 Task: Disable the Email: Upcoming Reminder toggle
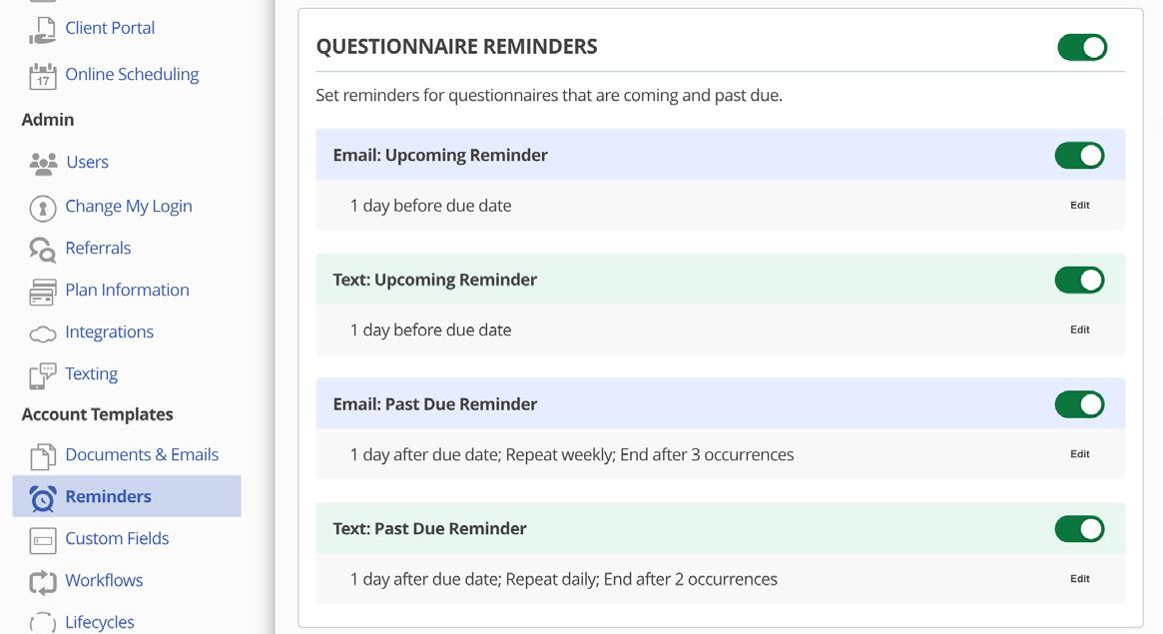(1079, 155)
